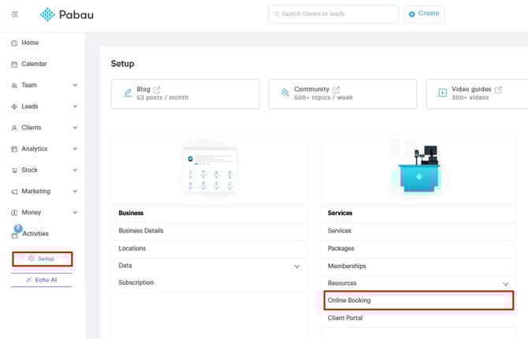Viewport: 528px width, 339px height.
Task: Expand the Data section chevron
Action: tap(296, 266)
